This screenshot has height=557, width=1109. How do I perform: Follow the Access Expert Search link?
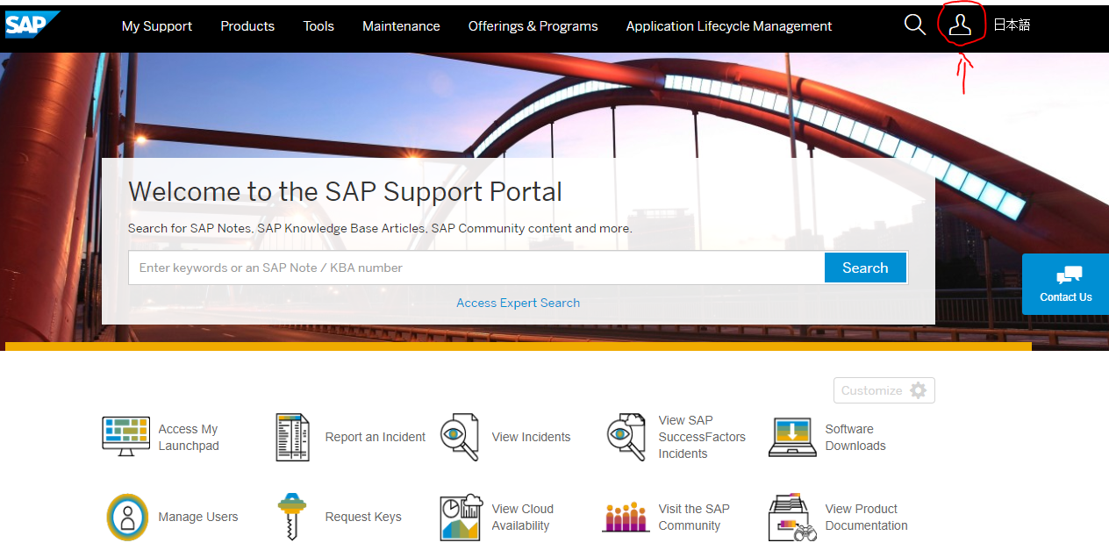click(518, 303)
